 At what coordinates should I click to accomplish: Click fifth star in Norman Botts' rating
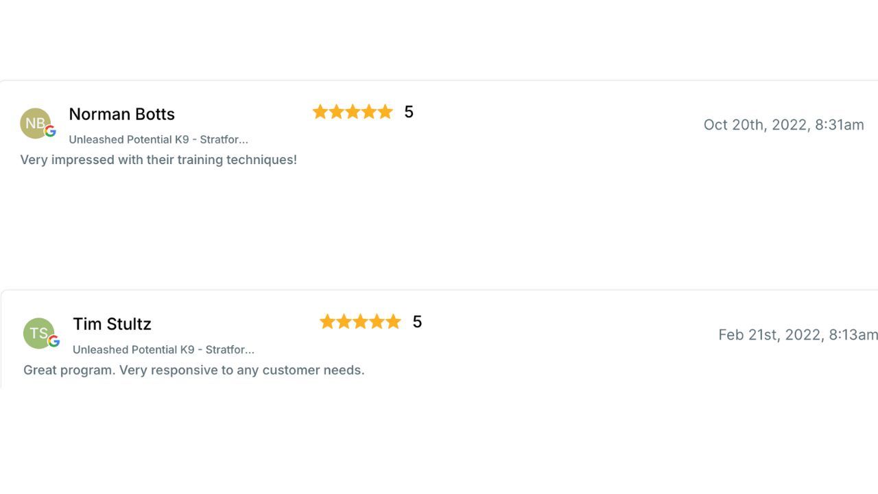click(x=385, y=112)
